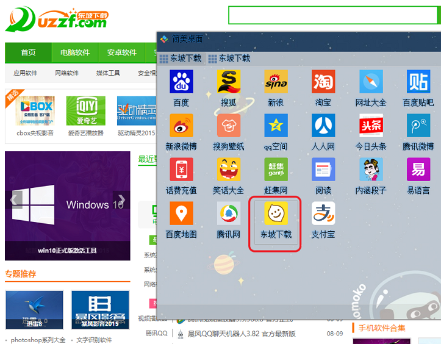Open the 搜狐 (Sohu) icon

(x=229, y=82)
